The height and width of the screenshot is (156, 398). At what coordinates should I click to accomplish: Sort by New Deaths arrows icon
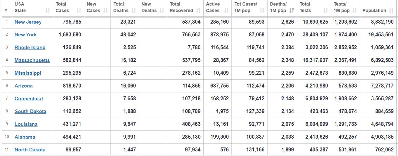tap(162, 10)
